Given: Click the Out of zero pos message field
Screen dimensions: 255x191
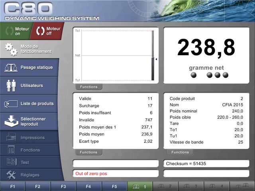Looking at the screenshot, I should tap(116, 173).
